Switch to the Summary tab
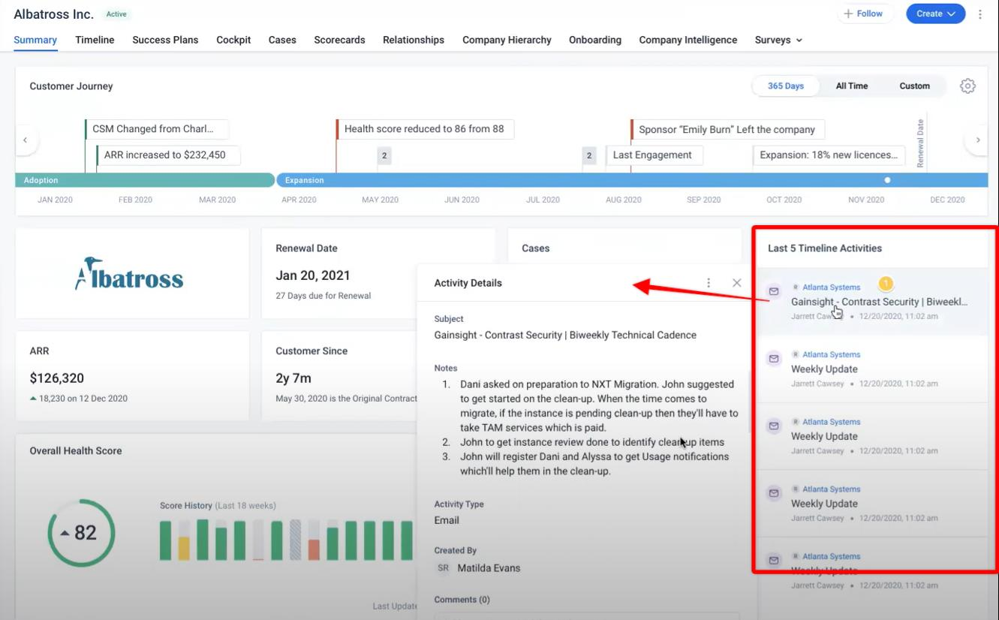The width and height of the screenshot is (999, 620). (x=35, y=40)
